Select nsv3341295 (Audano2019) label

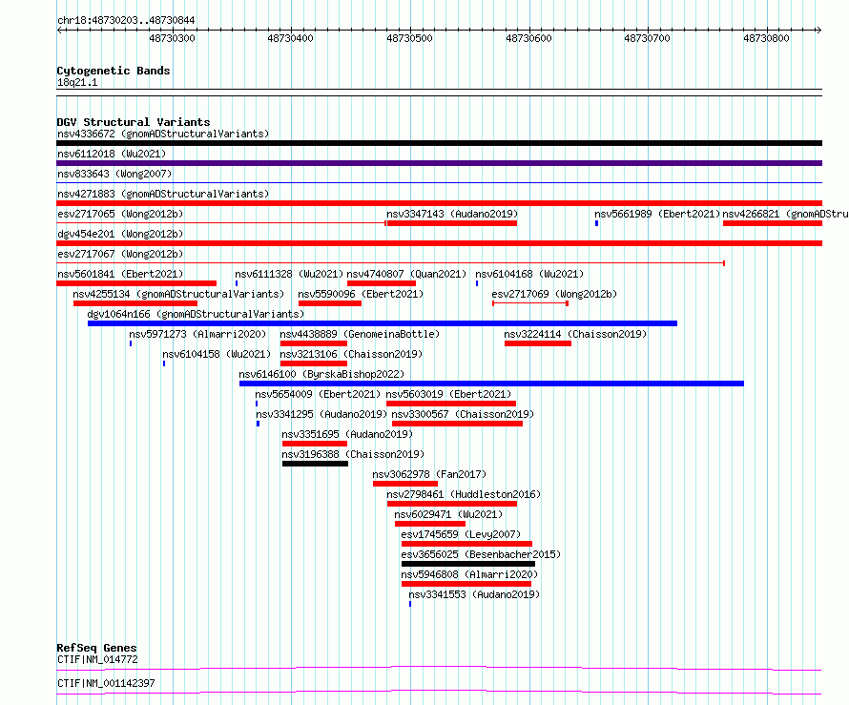click(x=321, y=414)
